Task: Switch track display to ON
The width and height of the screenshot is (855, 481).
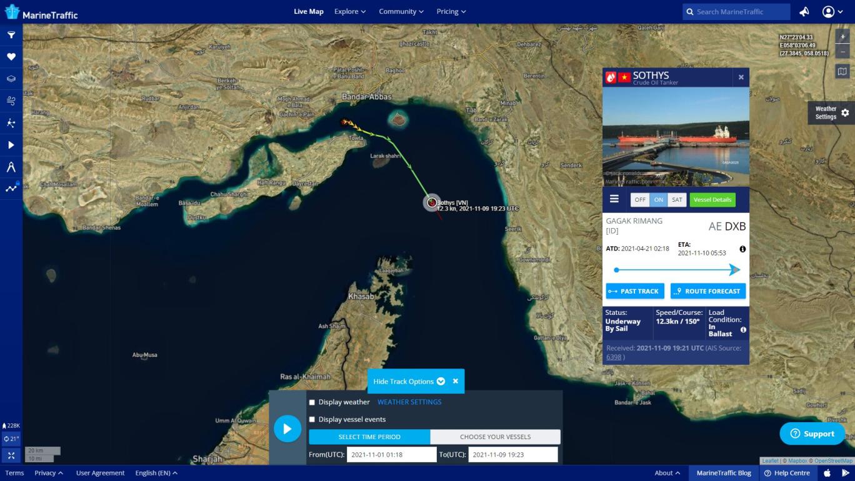Action: (658, 200)
